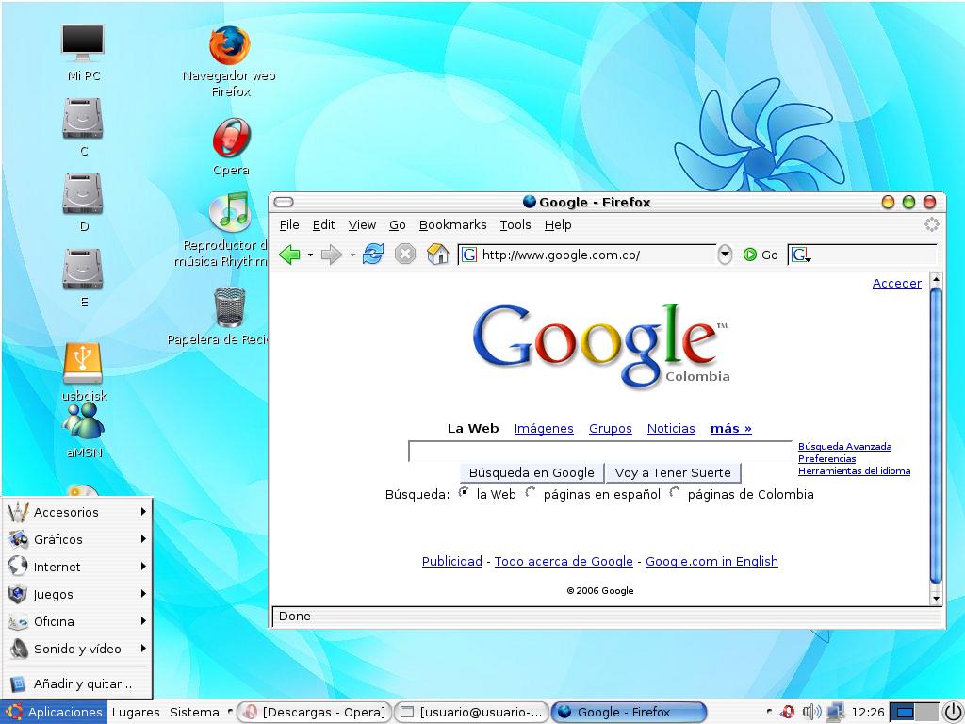Go to Firefox Home page icon
This screenshot has width=965, height=724.
point(437,254)
